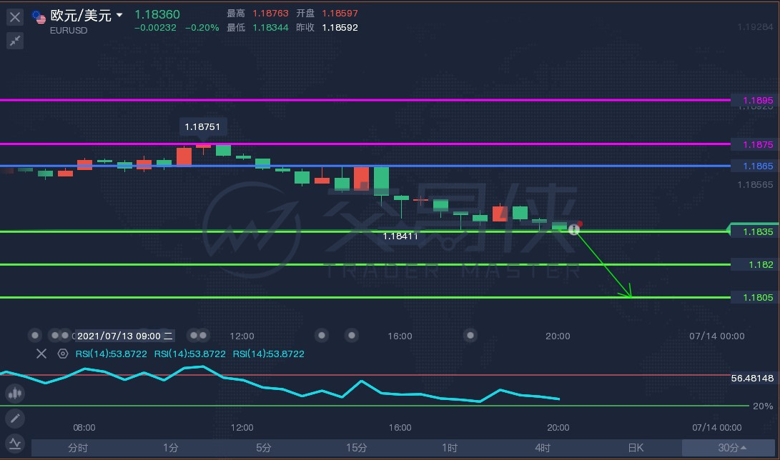Click the 开盘 1.18597 open value

pyautogui.click(x=340, y=14)
